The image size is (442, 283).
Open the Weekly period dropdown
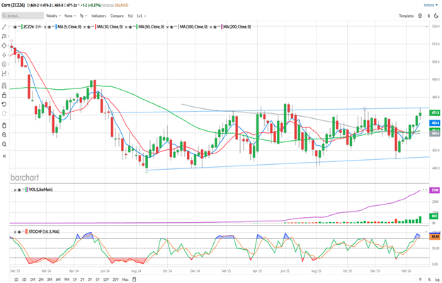point(53,16)
